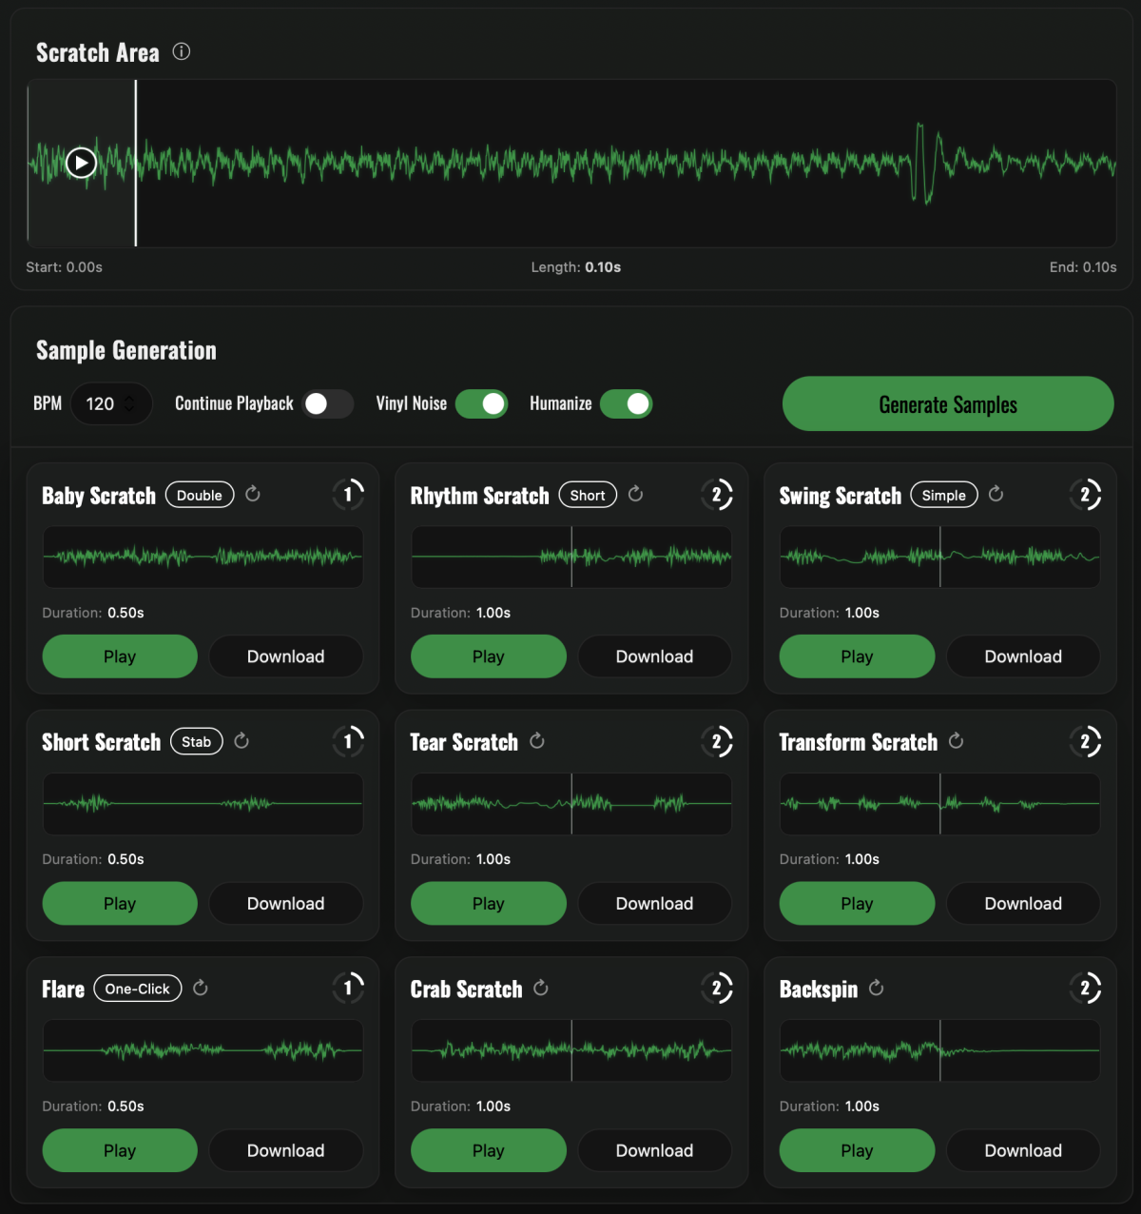The width and height of the screenshot is (1141, 1214).
Task: Adjust the BPM stepper arrows
Action: coord(129,404)
